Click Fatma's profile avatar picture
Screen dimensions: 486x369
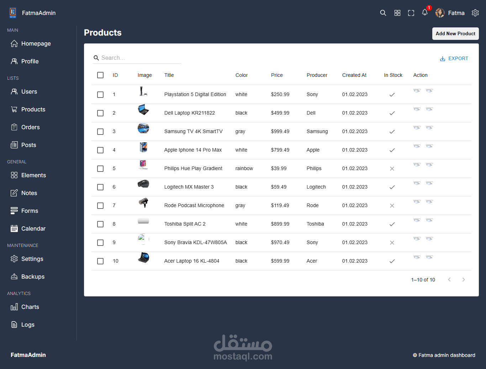coord(440,13)
